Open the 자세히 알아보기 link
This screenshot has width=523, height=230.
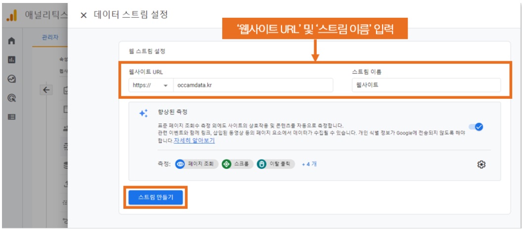(x=194, y=141)
